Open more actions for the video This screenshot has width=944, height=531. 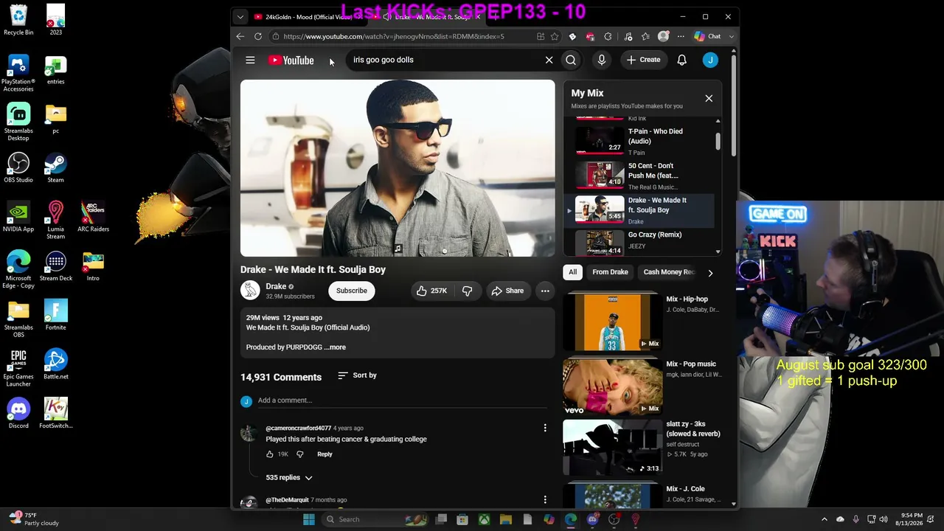pos(545,291)
